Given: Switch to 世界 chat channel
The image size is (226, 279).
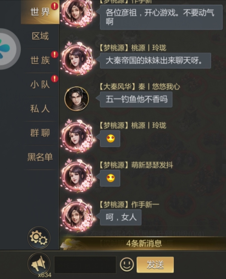Looking at the screenshot, I should click(40, 12).
